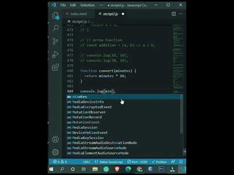Select the MediaElementAudioSourceNode suggestion
234x175 pixels.
click(123, 153)
